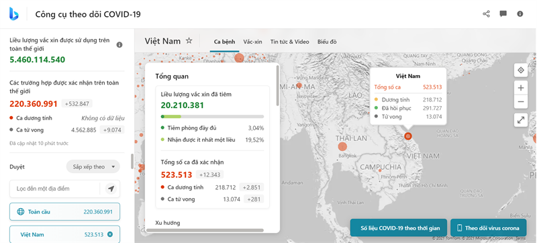
Task: Click Vietnam vaccine doses 20.210.381
Action: tap(183, 105)
